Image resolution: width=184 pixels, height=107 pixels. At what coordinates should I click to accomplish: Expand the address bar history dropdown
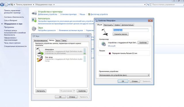coord(145,5)
